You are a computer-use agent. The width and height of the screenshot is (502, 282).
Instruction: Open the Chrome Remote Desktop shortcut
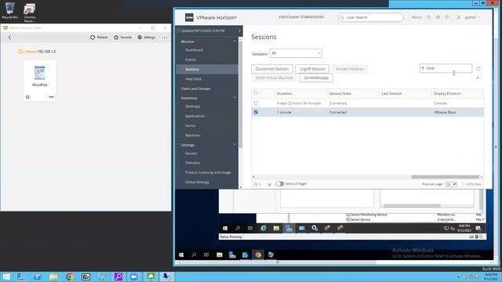pyautogui.click(x=30, y=13)
